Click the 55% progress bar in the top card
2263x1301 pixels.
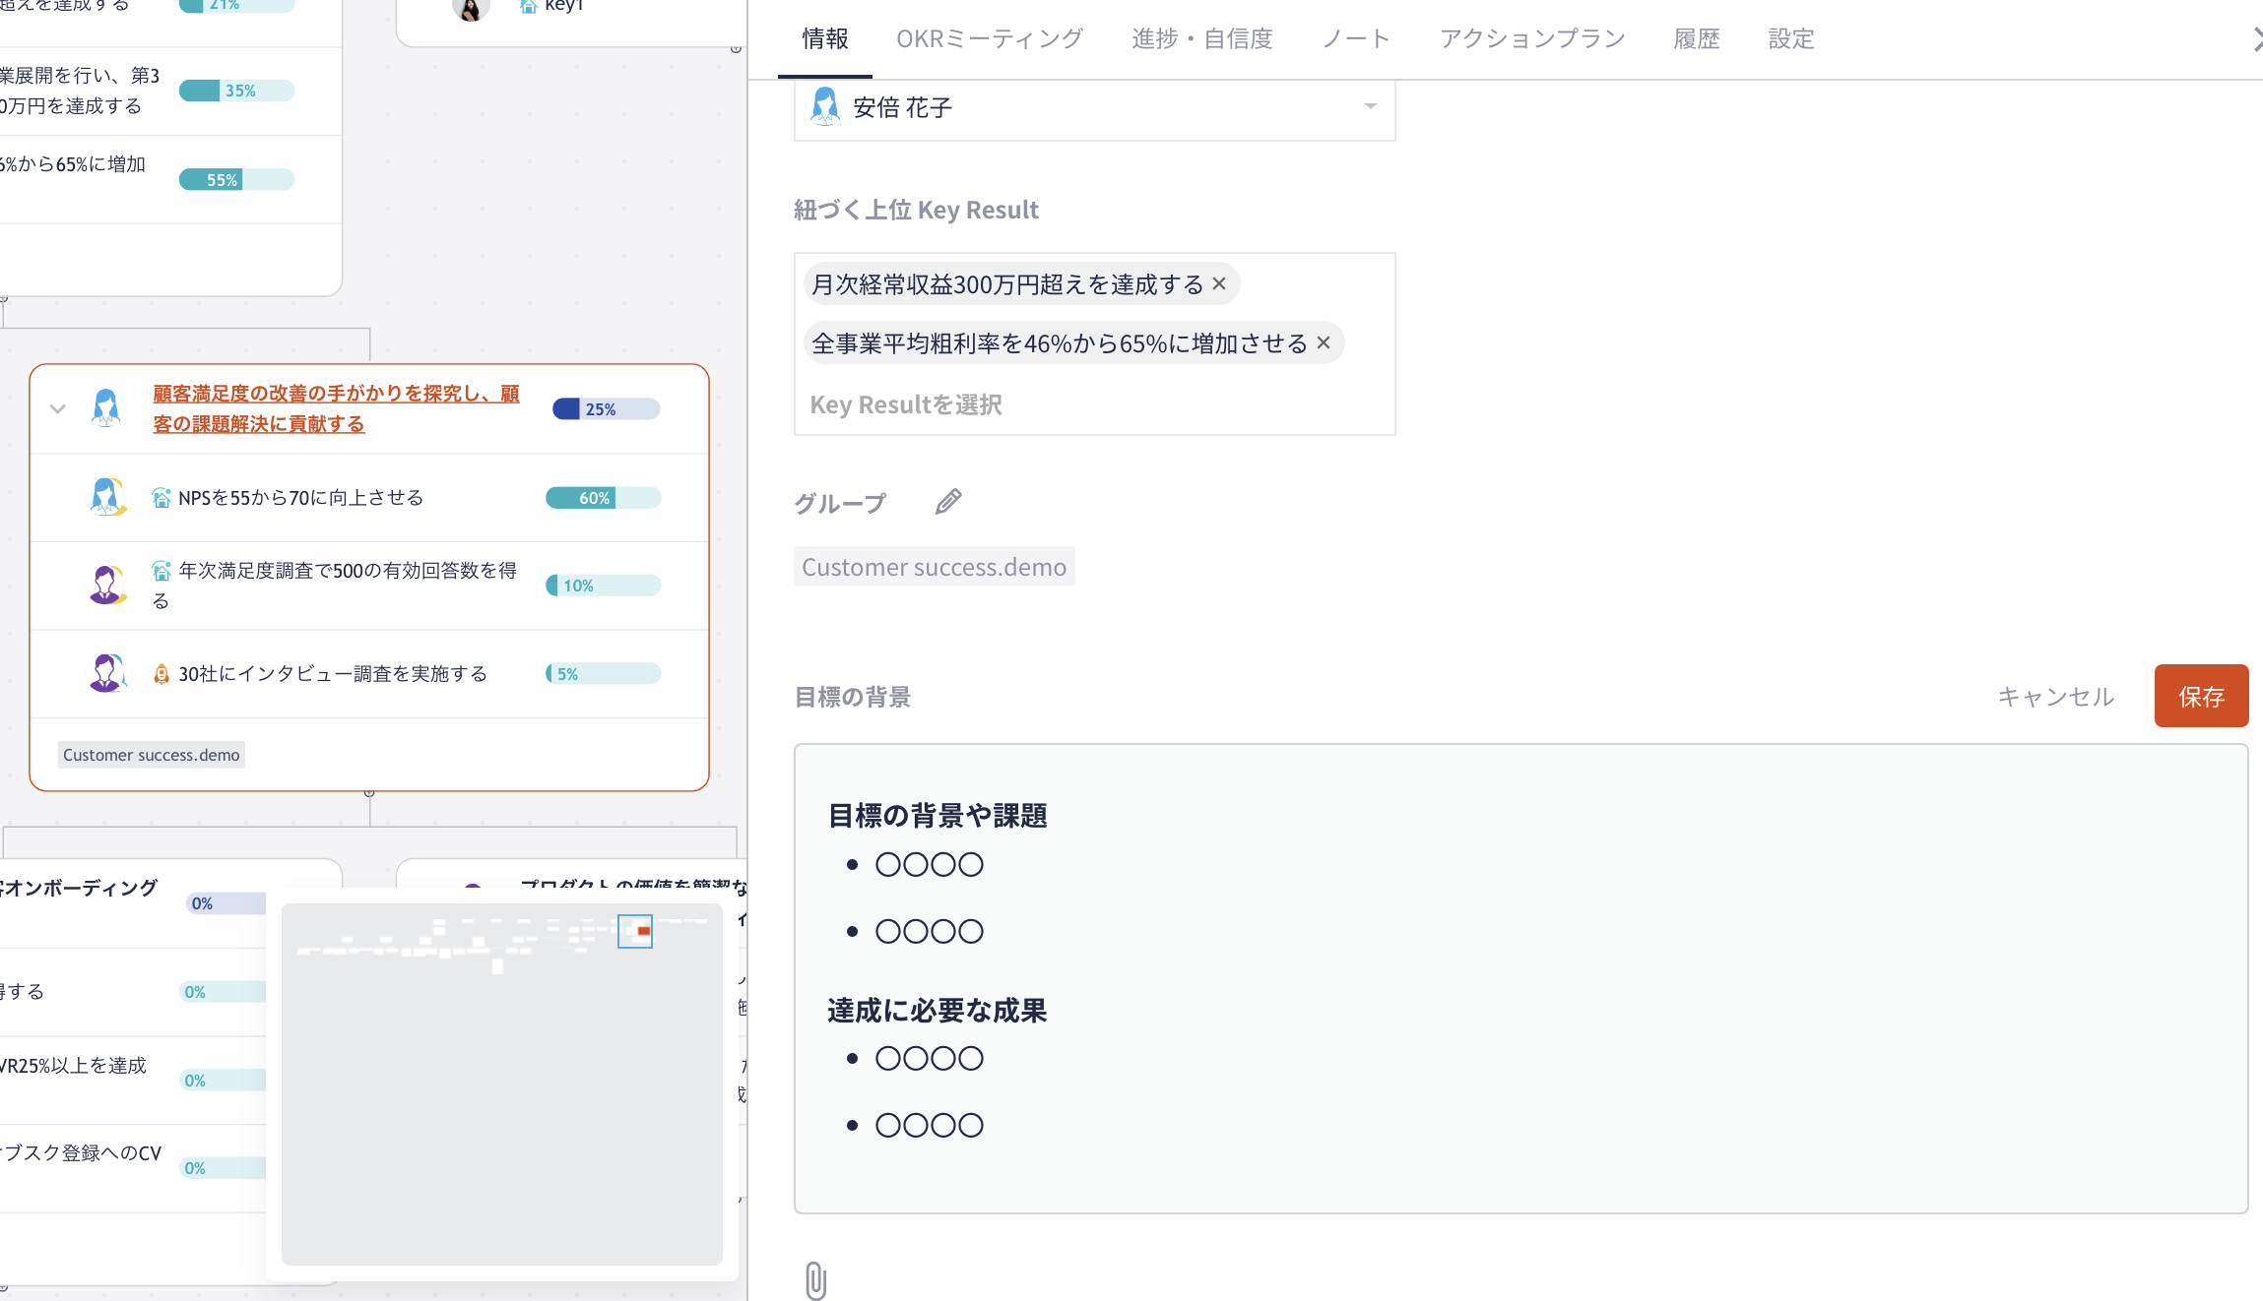coord(236,180)
